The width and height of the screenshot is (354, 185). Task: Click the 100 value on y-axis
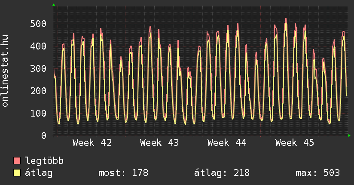coord(38,113)
